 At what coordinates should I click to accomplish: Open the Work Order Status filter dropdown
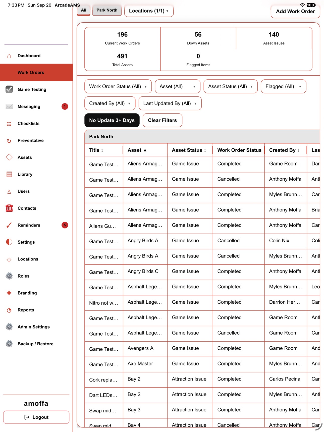click(118, 86)
